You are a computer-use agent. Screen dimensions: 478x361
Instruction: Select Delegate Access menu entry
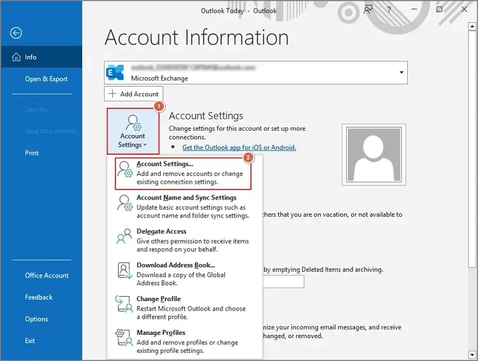(x=183, y=240)
